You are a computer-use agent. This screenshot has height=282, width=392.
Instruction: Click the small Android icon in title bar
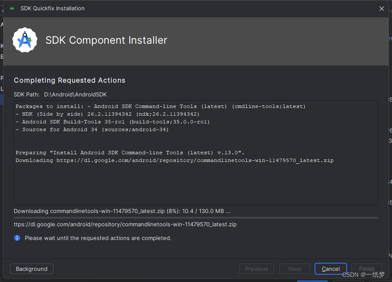click(12, 8)
